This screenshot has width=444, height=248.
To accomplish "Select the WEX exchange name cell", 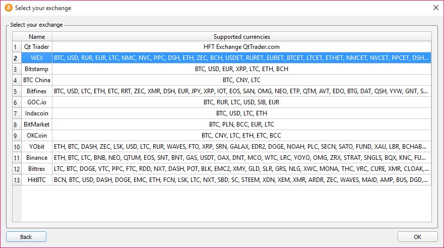I will pyautogui.click(x=37, y=58).
